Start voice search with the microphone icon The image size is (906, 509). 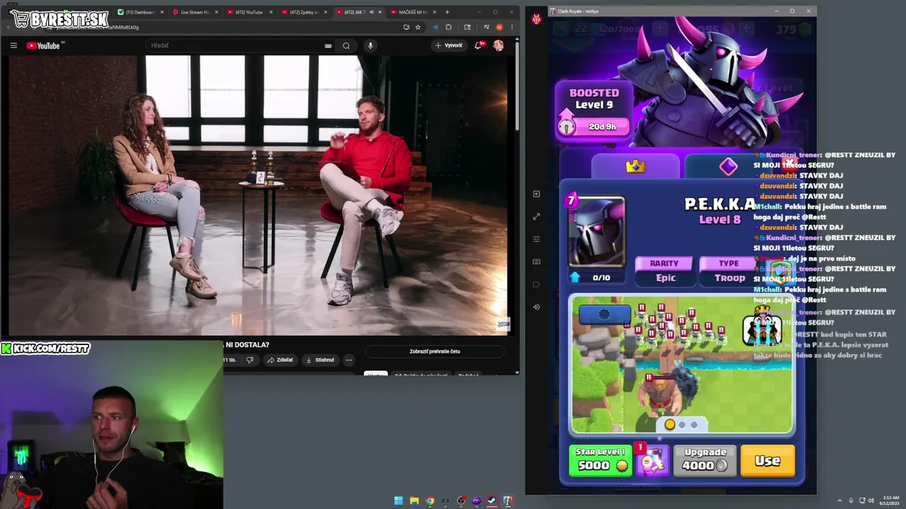(369, 46)
